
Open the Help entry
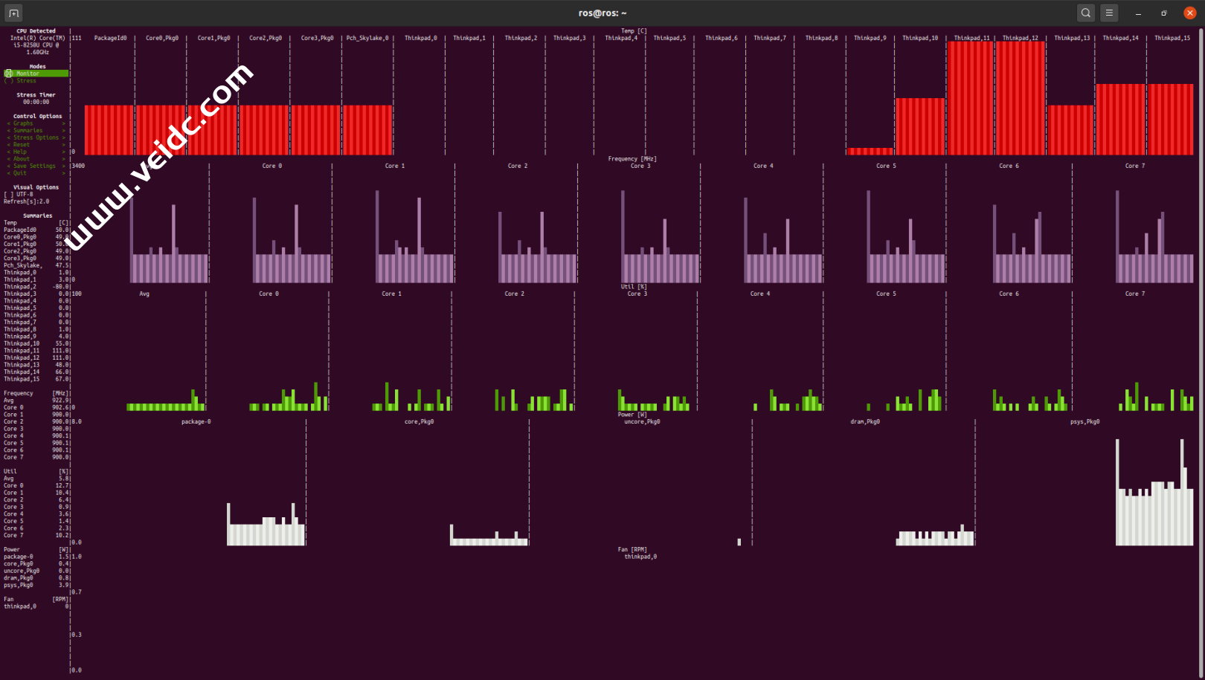pos(20,152)
